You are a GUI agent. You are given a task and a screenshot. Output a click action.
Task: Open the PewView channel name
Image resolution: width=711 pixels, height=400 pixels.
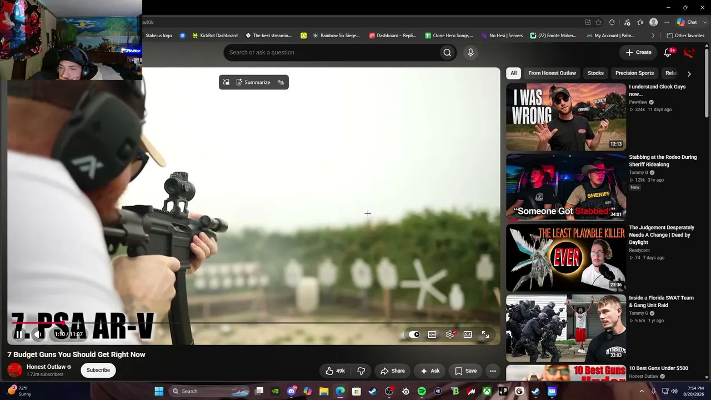(x=638, y=102)
